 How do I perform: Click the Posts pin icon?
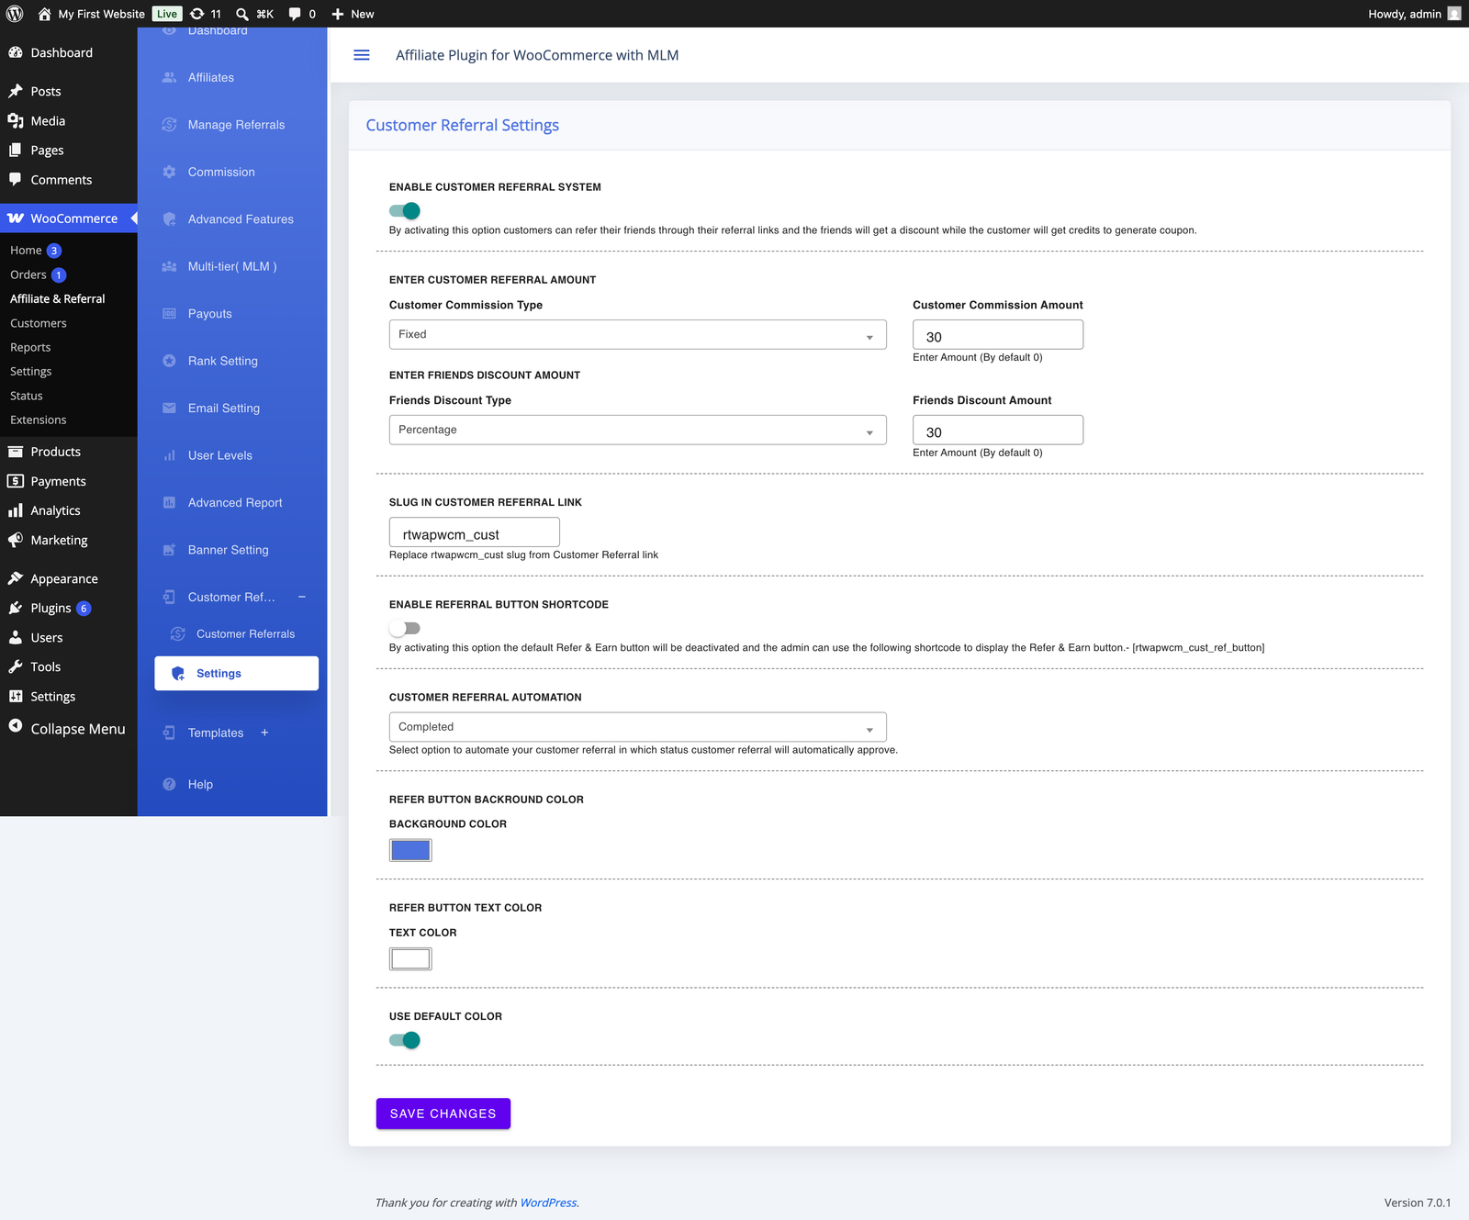coord(16,91)
